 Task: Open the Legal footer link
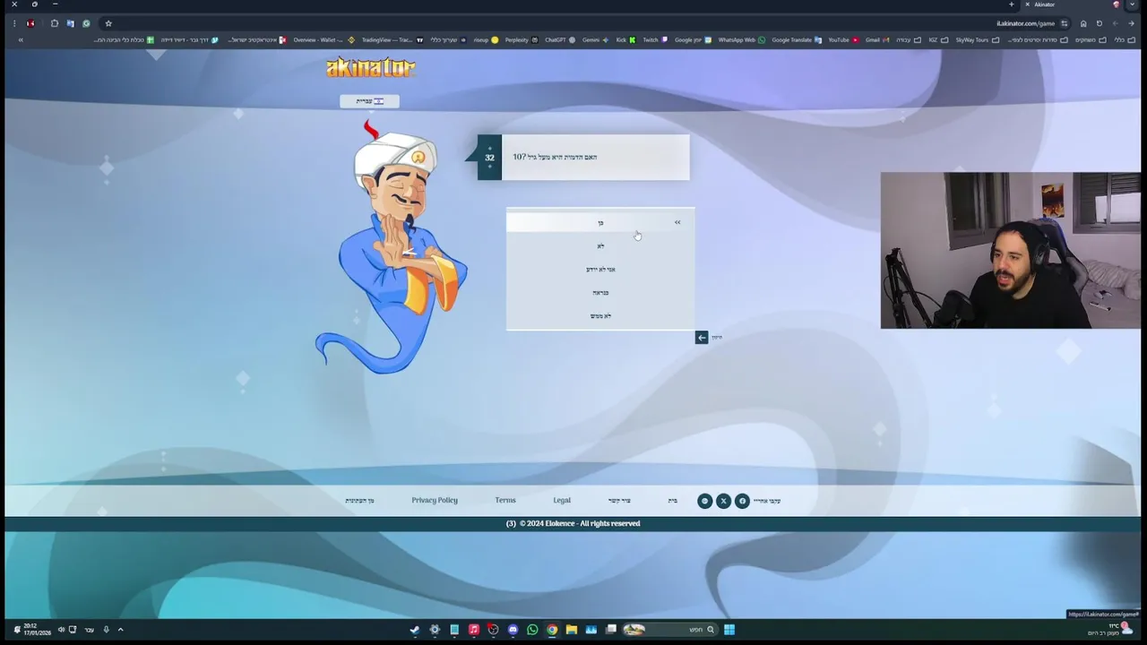tap(562, 500)
